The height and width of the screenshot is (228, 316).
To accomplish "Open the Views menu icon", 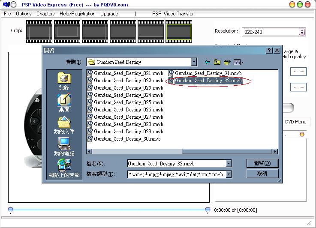I will point(238,62).
